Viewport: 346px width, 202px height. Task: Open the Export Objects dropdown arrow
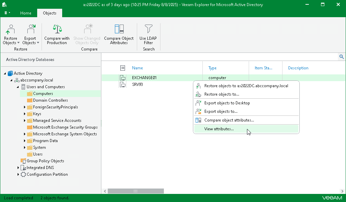click(37, 42)
